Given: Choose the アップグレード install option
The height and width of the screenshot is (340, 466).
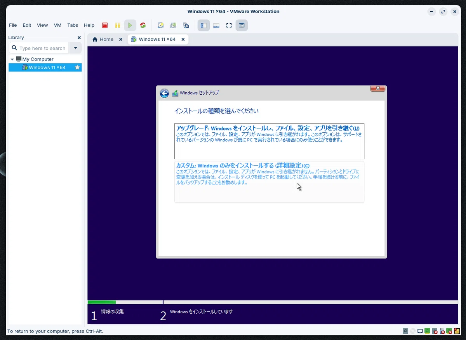Looking at the screenshot, I should click(269, 141).
